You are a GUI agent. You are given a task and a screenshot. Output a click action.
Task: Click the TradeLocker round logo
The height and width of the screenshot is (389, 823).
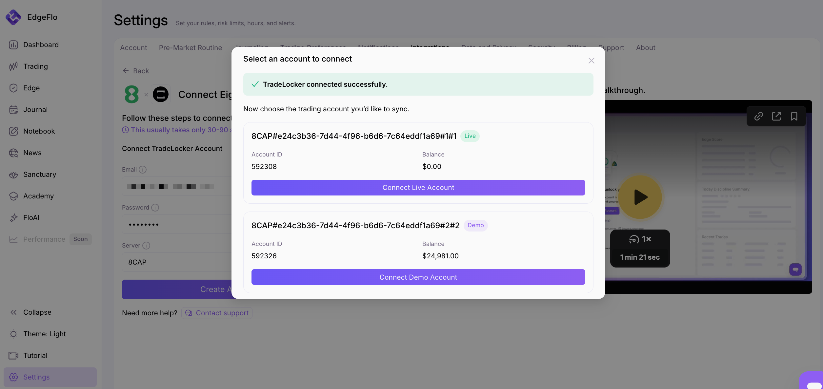[x=161, y=94]
